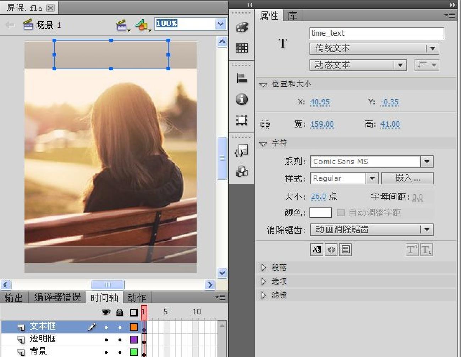This screenshot has height=357, width=461.
Task: Toggle the selectable text button
Action: (x=317, y=250)
